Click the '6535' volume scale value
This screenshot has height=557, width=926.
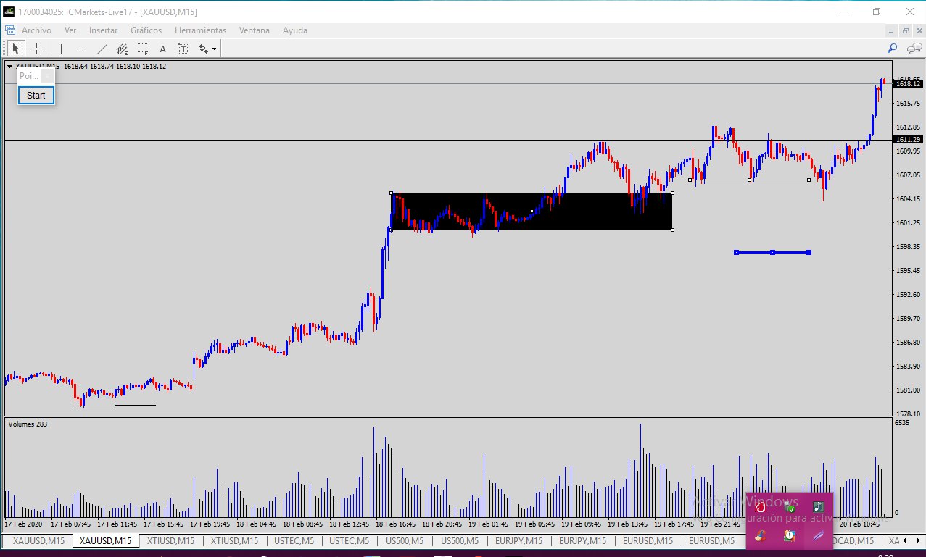click(x=902, y=422)
